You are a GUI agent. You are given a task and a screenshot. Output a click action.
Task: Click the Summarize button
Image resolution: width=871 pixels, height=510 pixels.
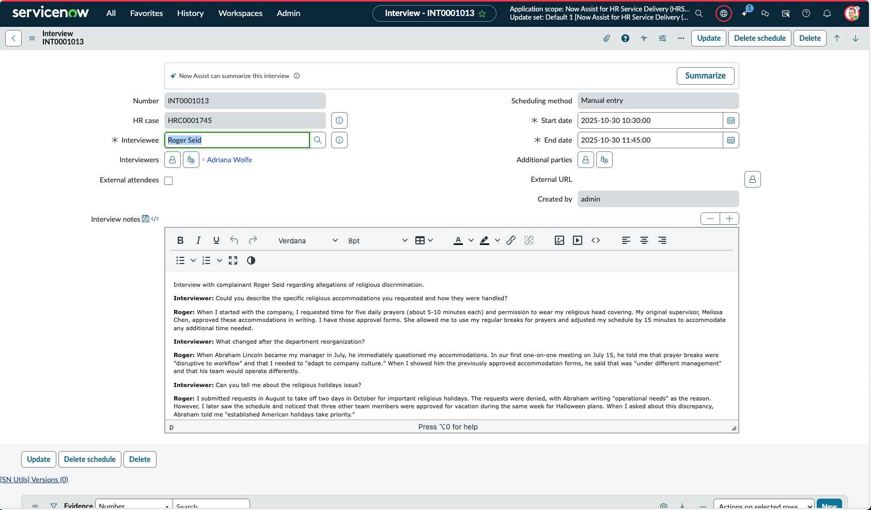(x=705, y=76)
